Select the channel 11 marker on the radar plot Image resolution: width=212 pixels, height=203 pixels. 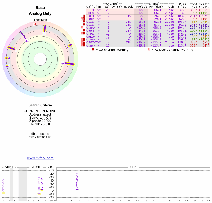[x=45, y=28]
